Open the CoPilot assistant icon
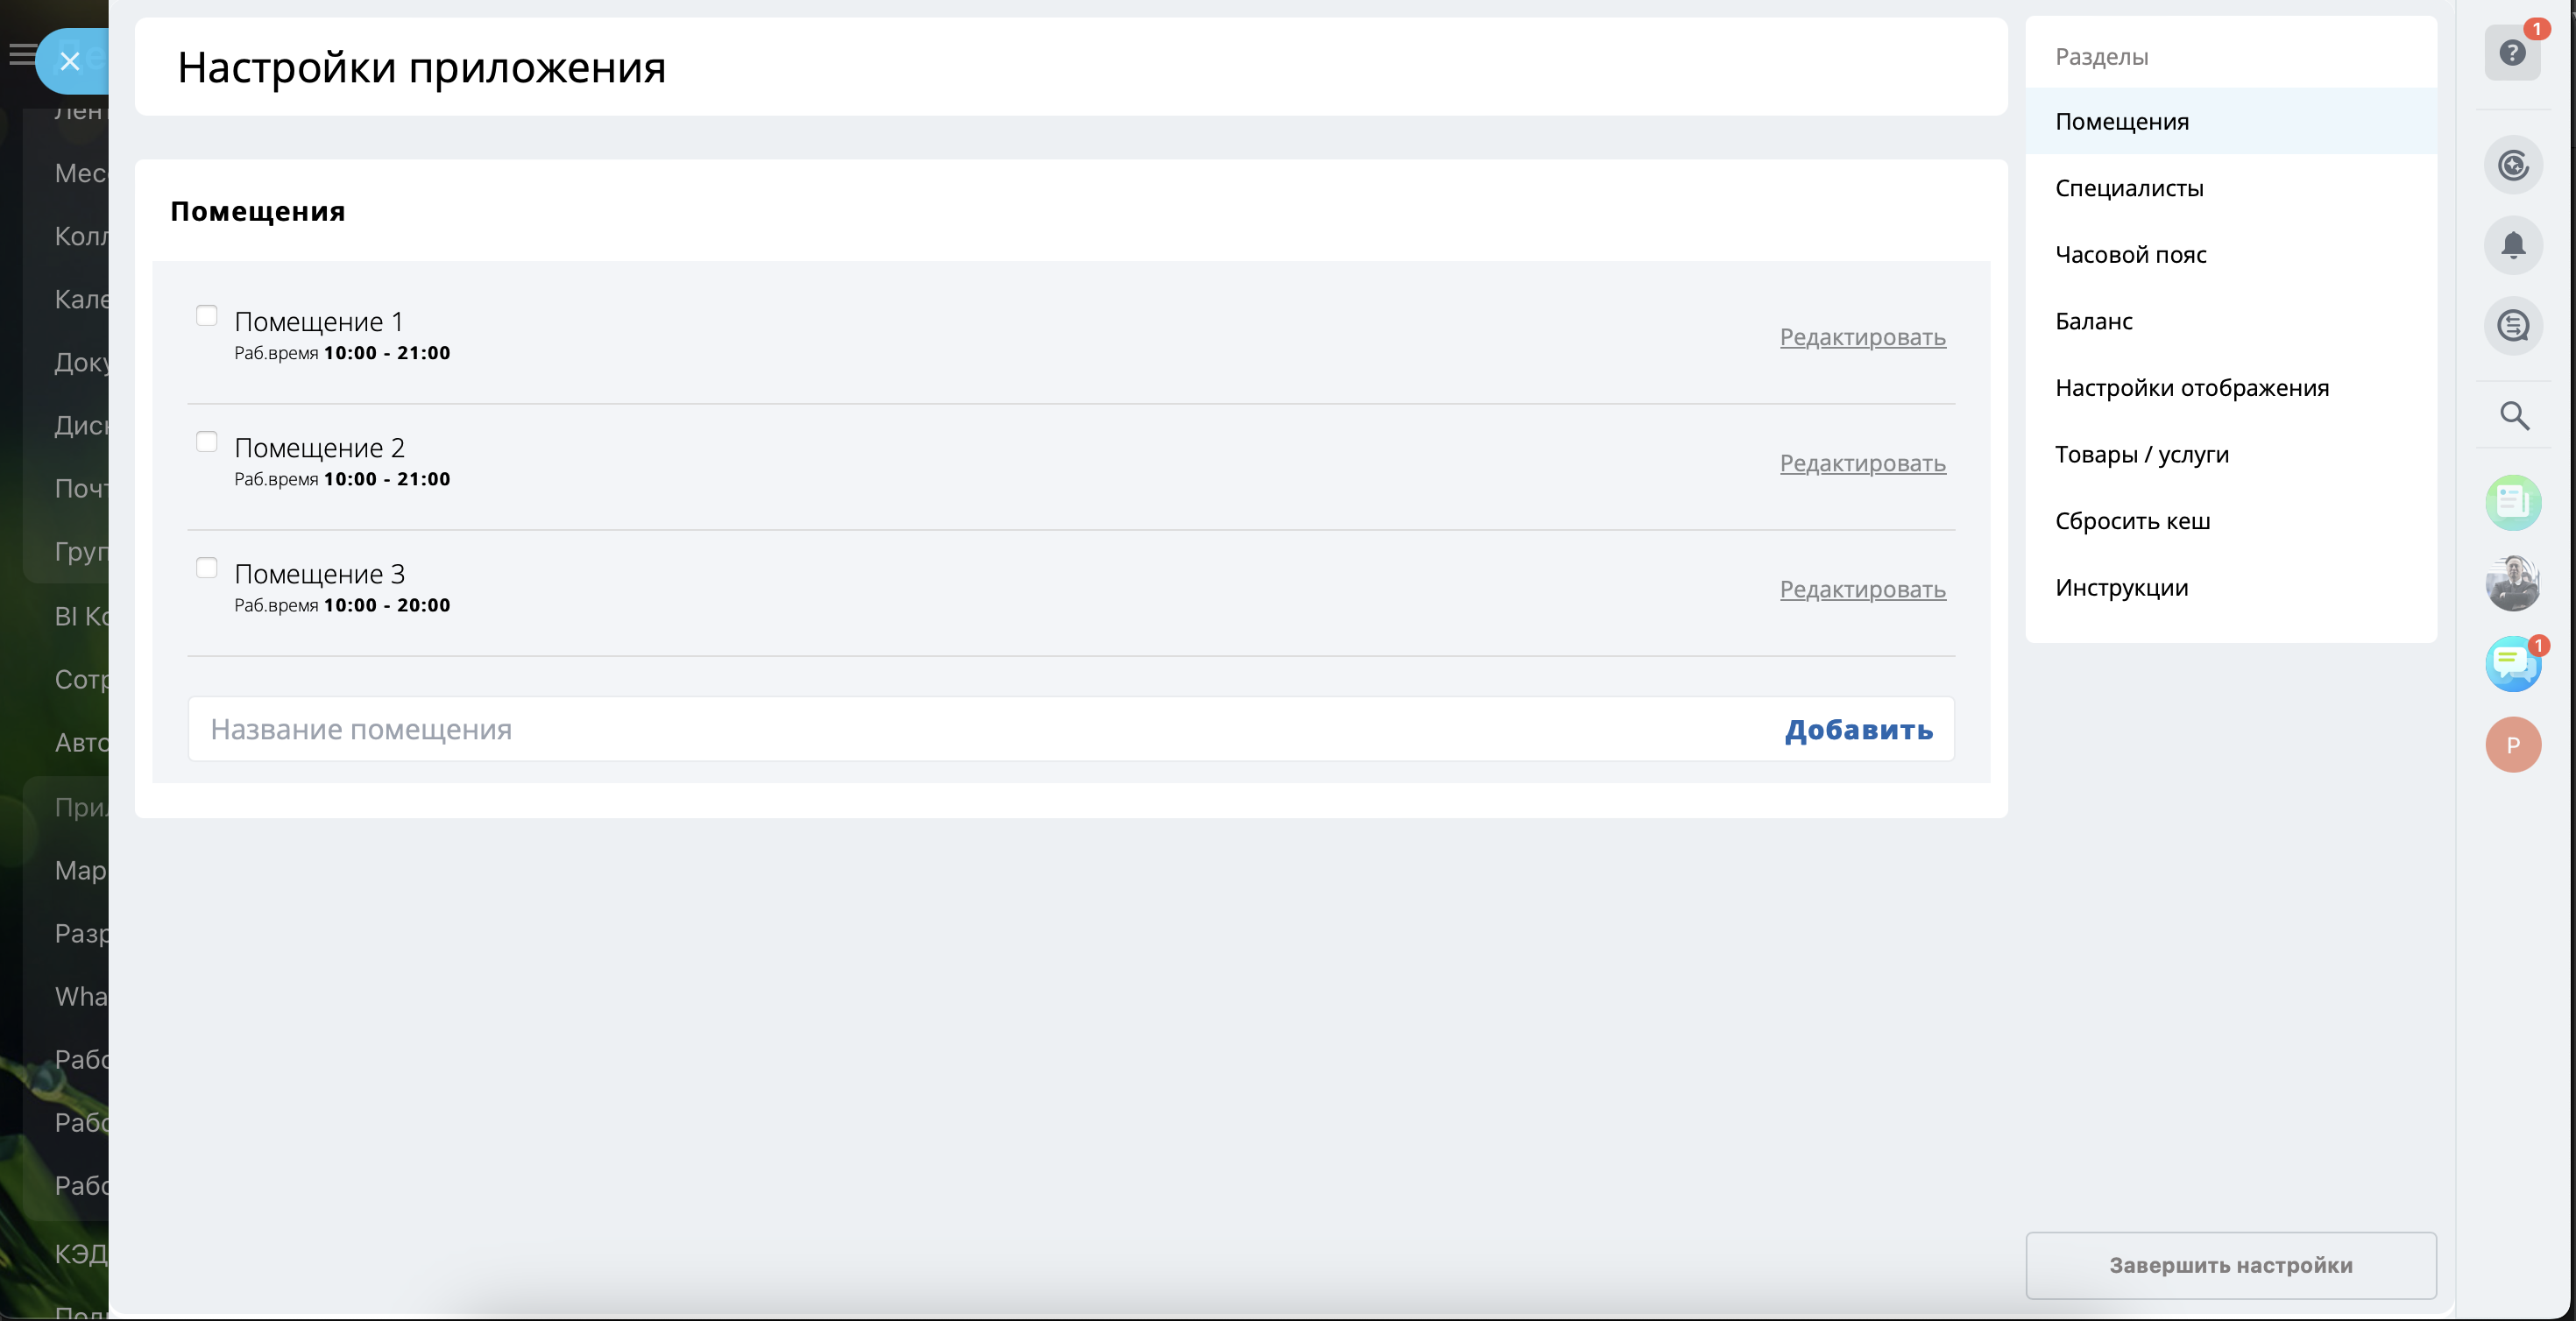This screenshot has height=1321, width=2576. pos(2512,165)
